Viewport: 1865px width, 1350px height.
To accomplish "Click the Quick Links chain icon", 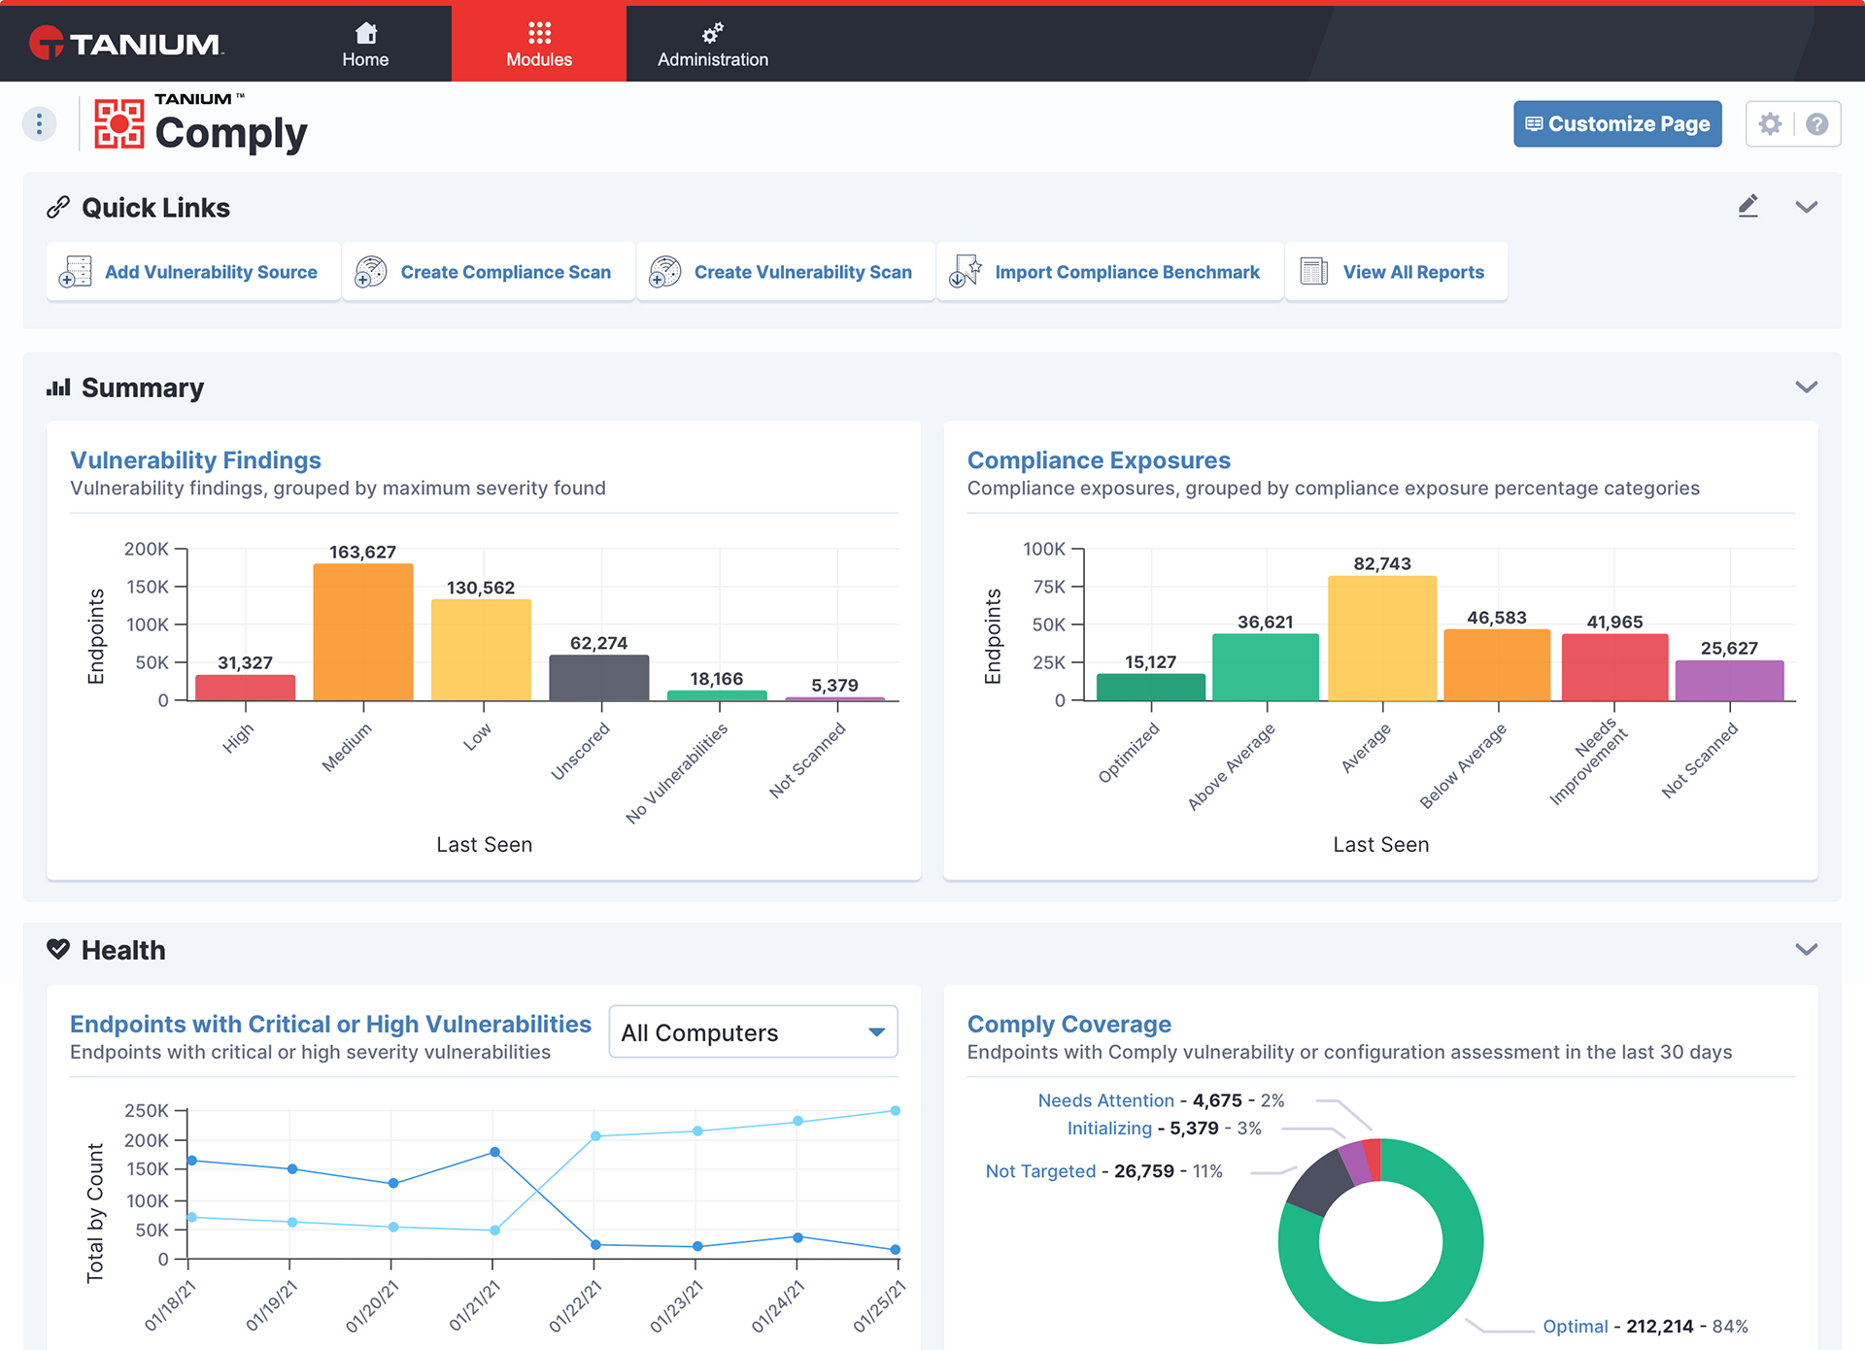I will click(58, 207).
